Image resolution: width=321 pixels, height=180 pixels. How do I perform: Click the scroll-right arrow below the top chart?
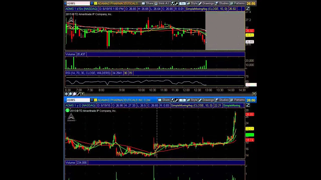click(254, 94)
